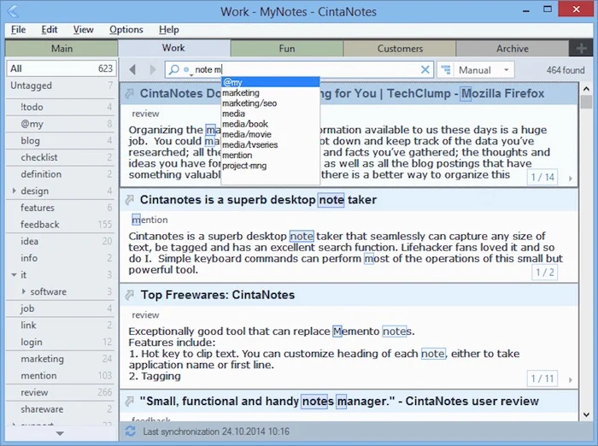
Task: Click link icon of Small functional note
Action: pos(130,401)
